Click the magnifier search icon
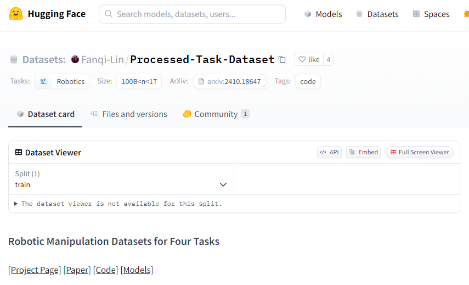469x285 pixels. tap(109, 14)
